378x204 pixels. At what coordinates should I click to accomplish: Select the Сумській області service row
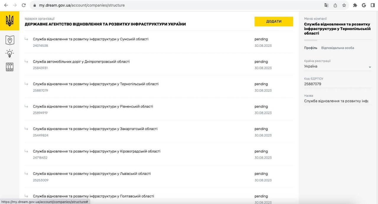[91, 39]
